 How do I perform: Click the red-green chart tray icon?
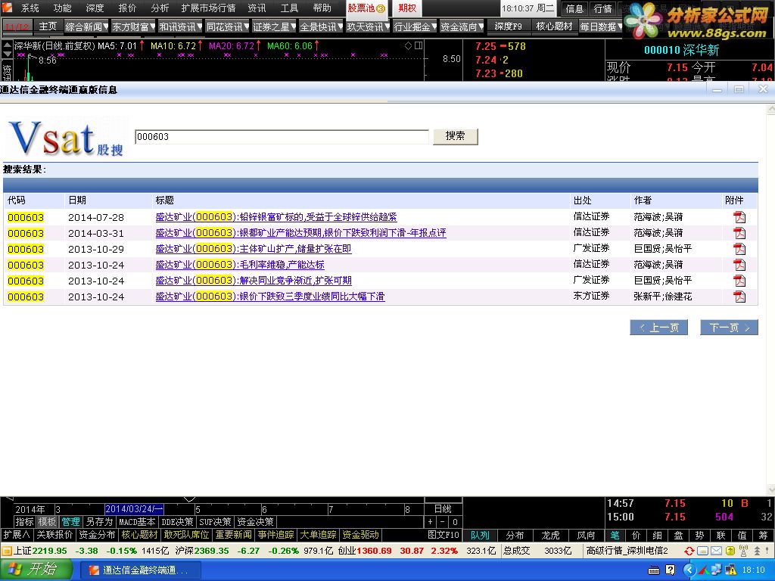(703, 570)
